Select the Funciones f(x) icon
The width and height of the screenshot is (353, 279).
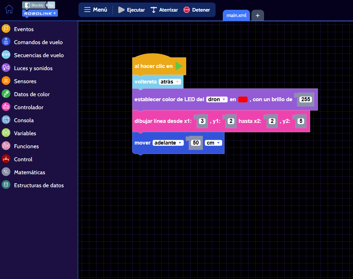(6, 146)
